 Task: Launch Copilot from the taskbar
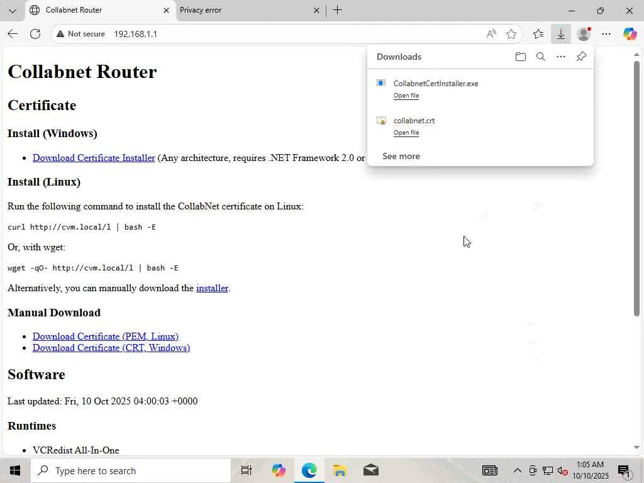pos(279,470)
